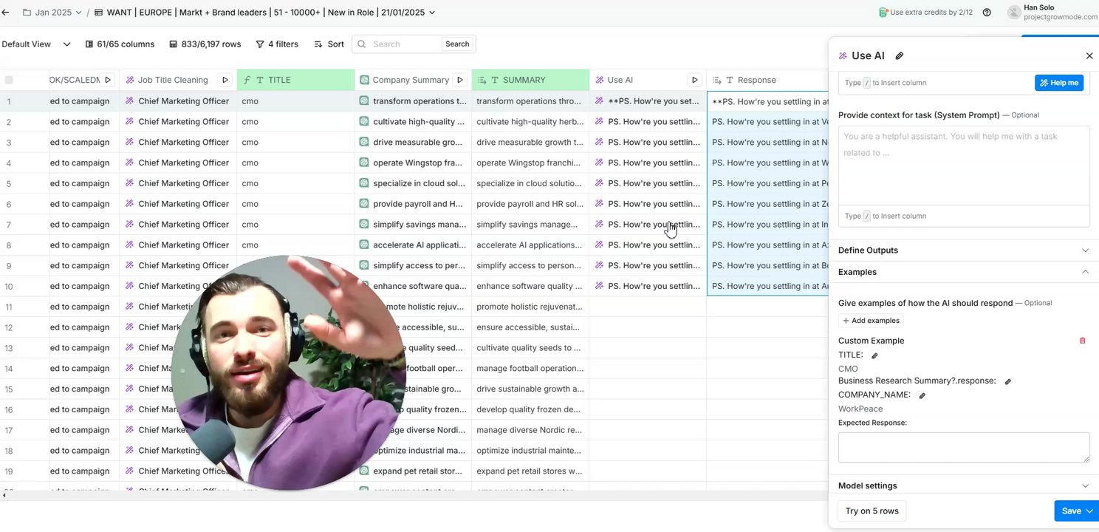Image resolution: width=1099 pixels, height=532 pixels.
Task: Open the Sort options
Action: coord(329,44)
